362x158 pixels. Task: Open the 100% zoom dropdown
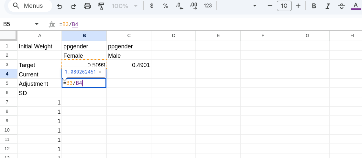coord(125,6)
